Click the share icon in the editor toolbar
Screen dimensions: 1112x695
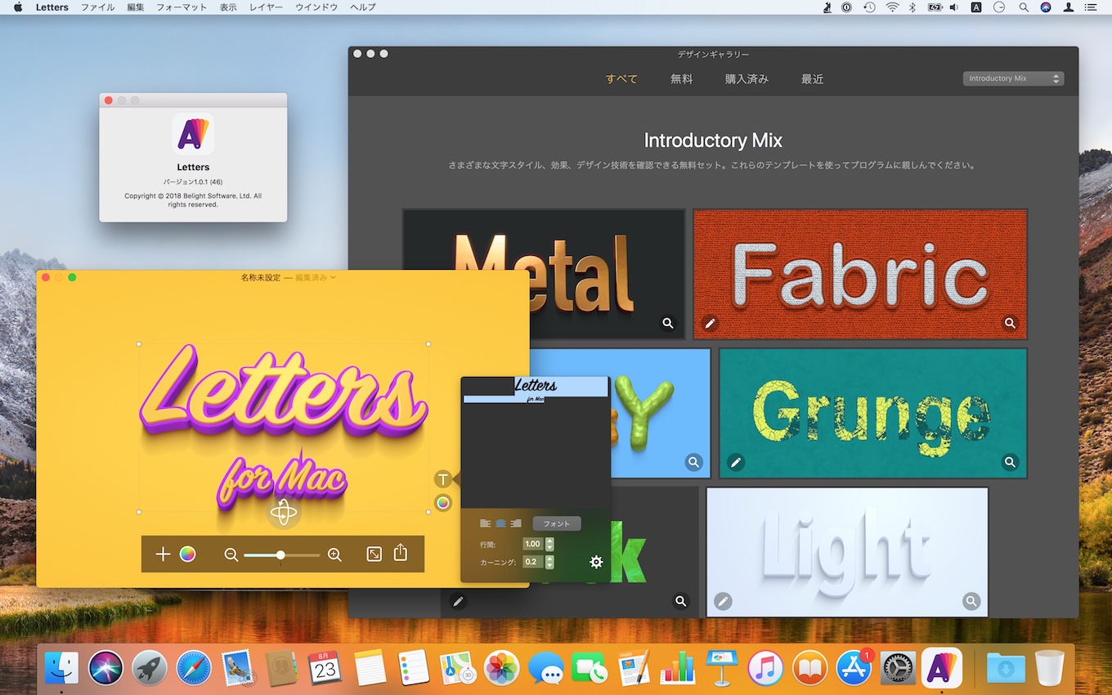(401, 554)
